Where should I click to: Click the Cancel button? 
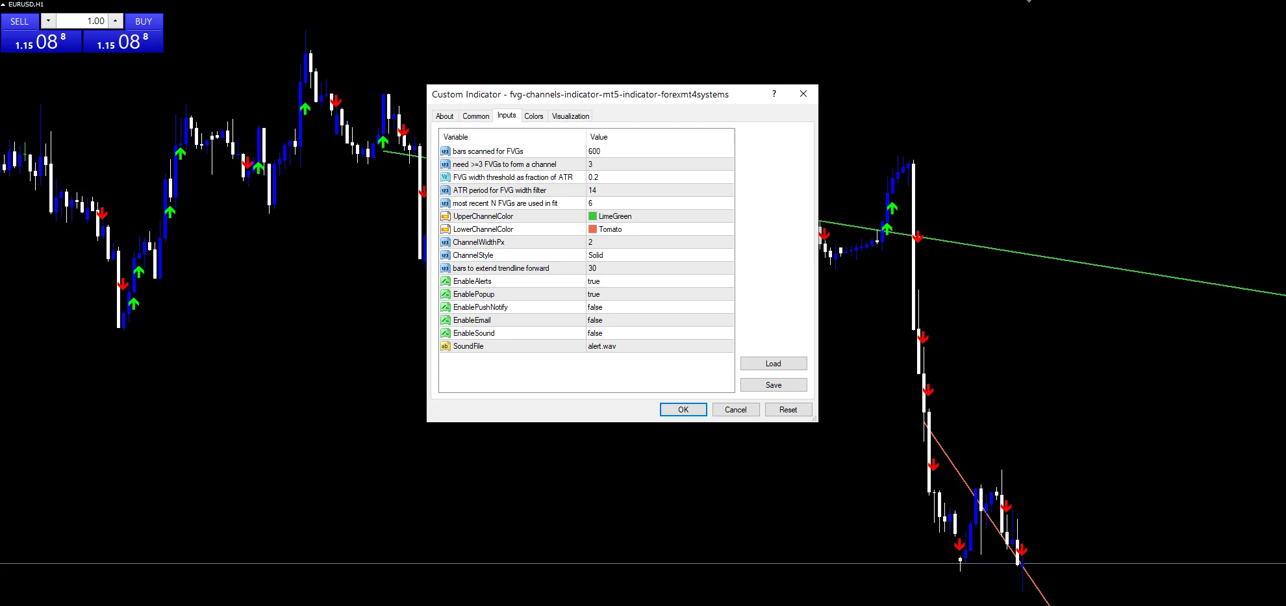pyautogui.click(x=736, y=410)
